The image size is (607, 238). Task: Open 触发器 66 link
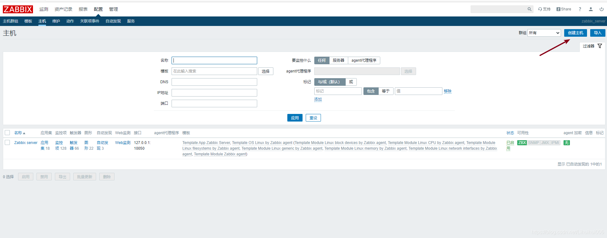click(x=74, y=146)
